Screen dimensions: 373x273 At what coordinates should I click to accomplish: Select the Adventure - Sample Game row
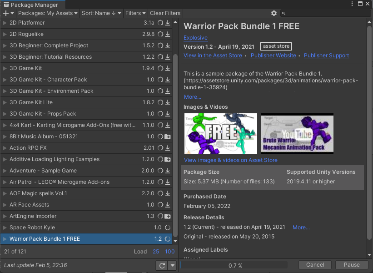pos(86,171)
